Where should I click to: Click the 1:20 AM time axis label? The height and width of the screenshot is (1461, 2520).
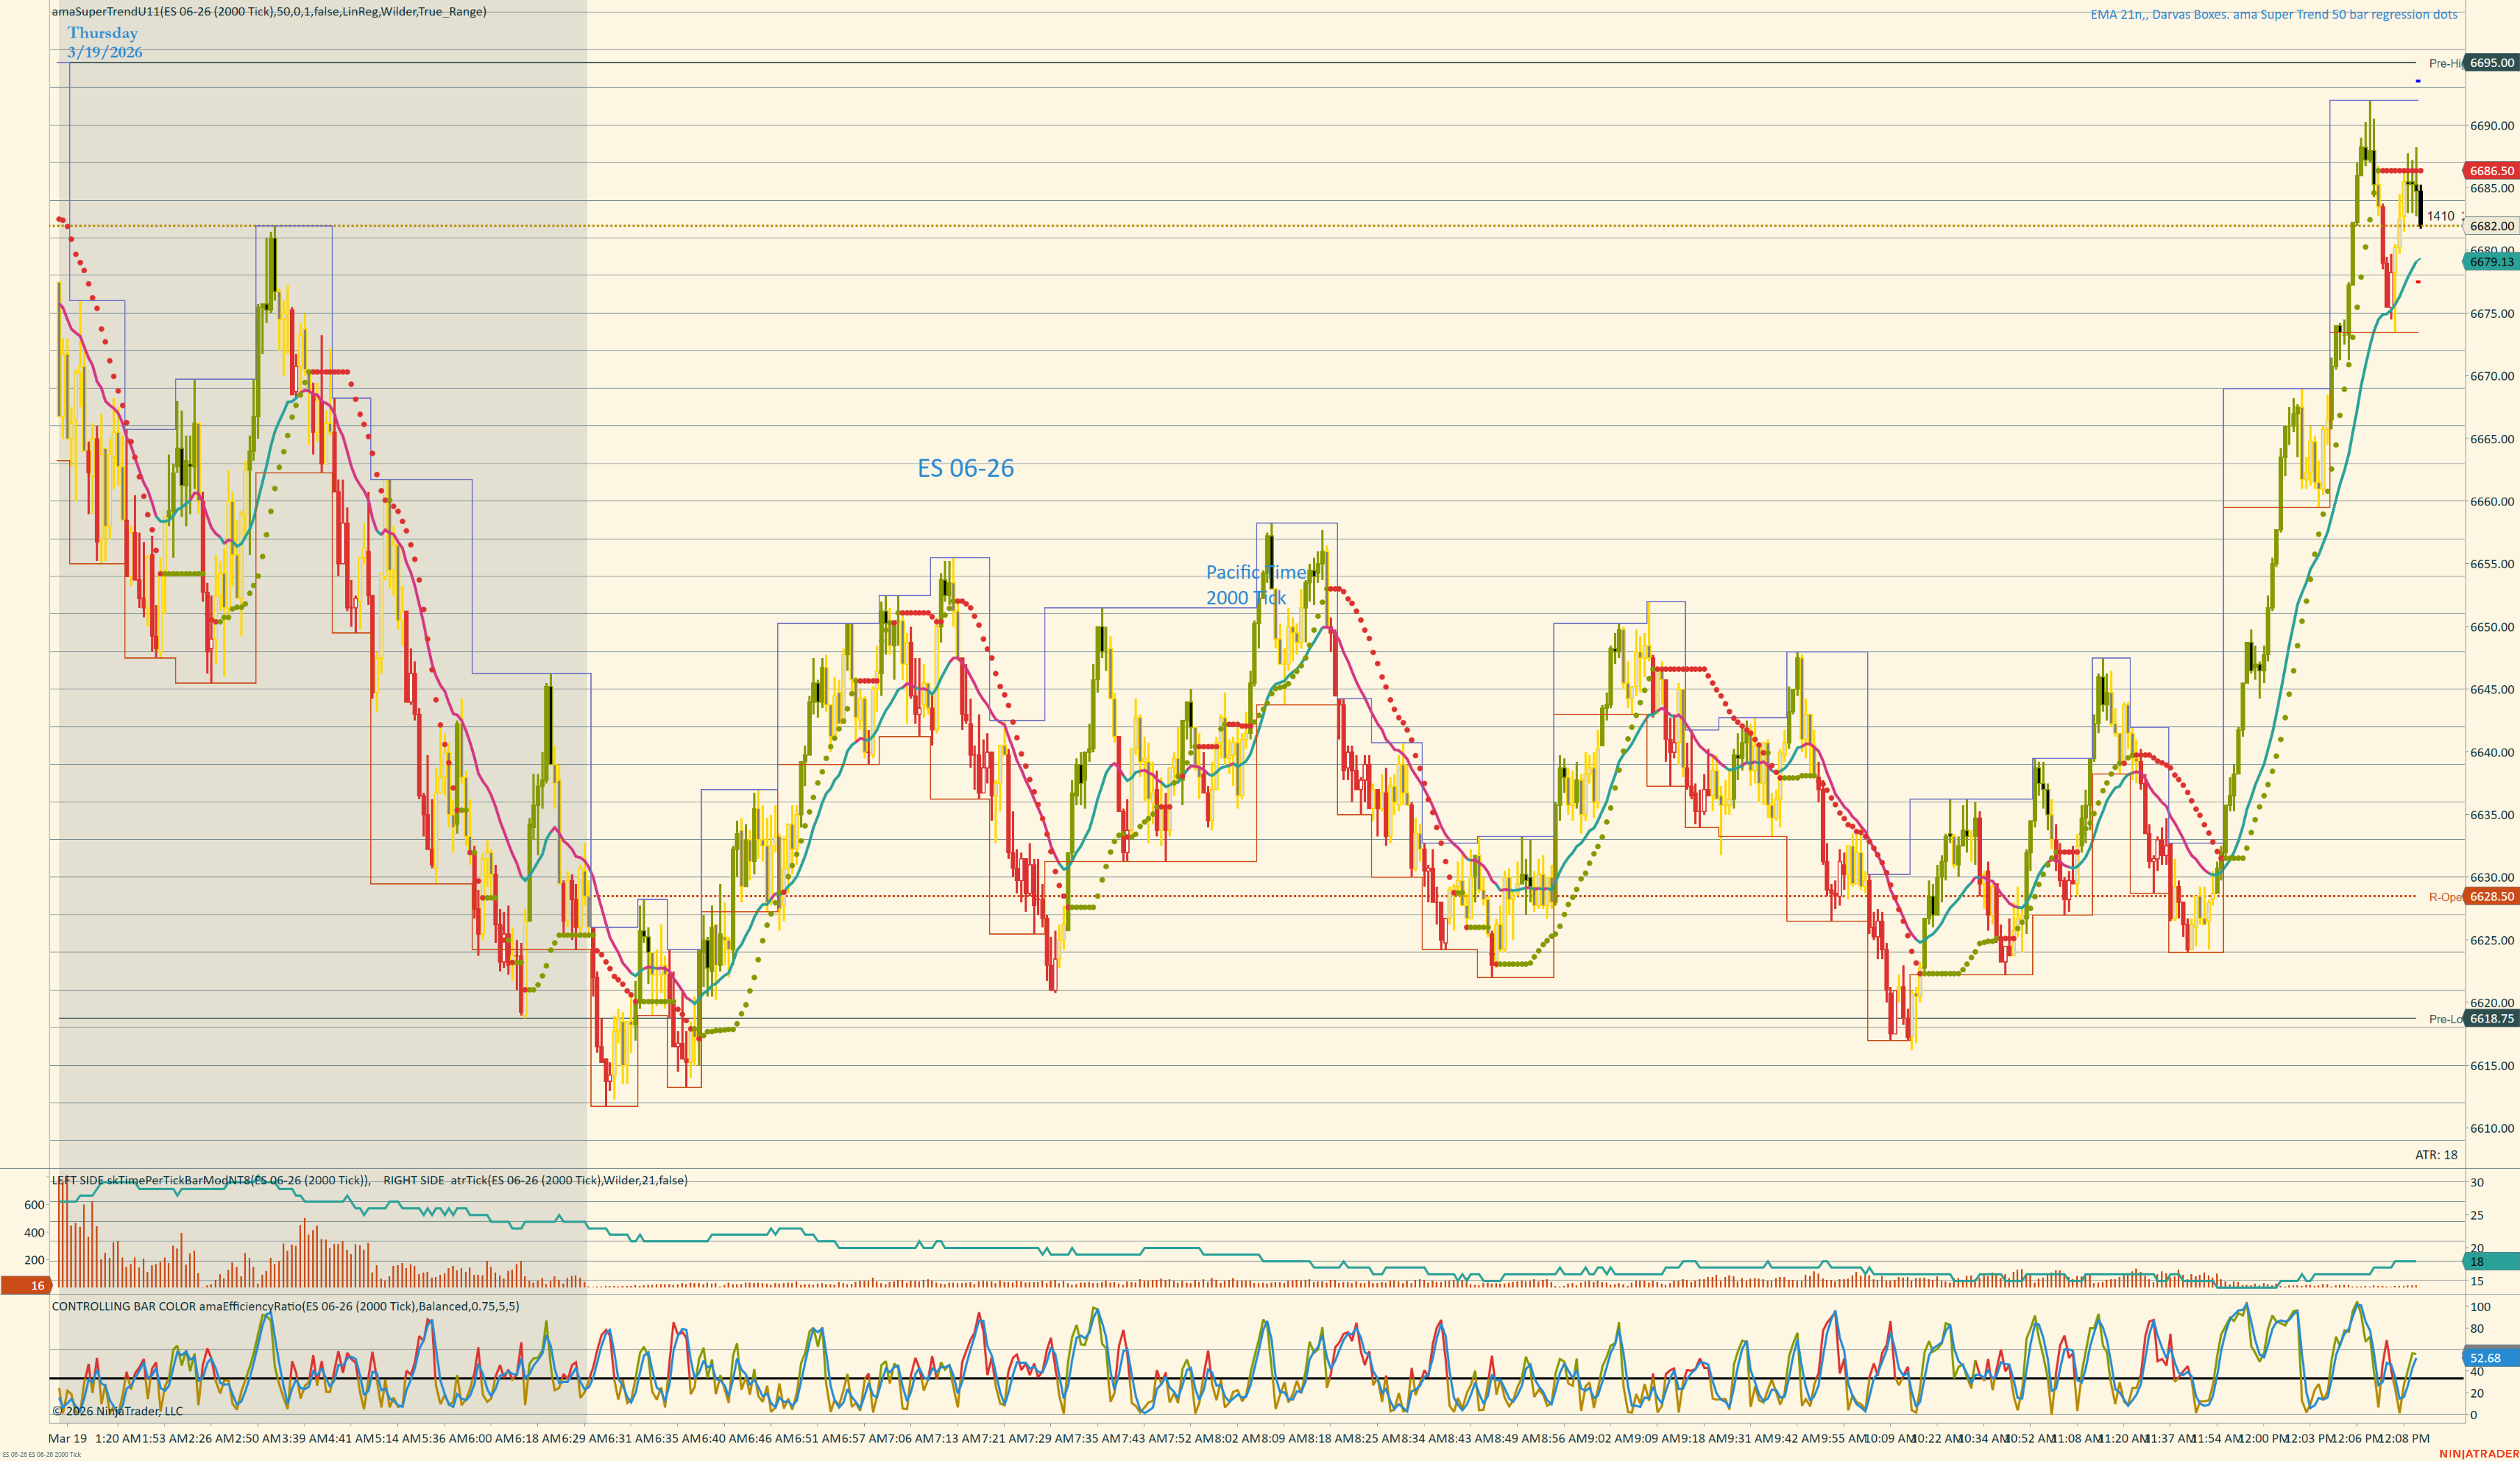click(x=118, y=1438)
